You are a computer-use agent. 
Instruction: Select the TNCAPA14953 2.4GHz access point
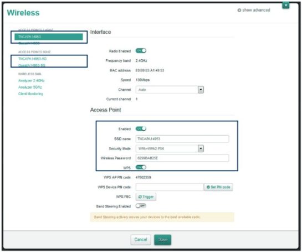pyautogui.click(x=49, y=37)
